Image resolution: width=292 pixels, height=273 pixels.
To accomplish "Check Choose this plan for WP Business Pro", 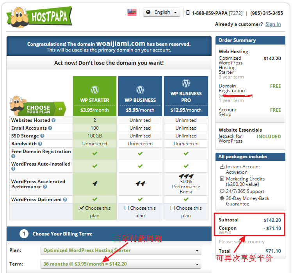I will 173,208.
